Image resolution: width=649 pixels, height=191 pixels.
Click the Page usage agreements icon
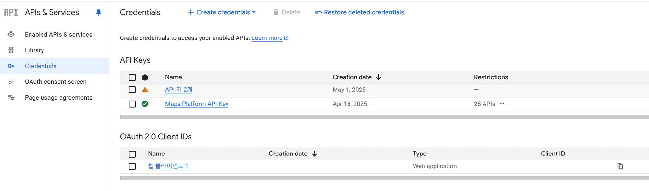point(11,98)
